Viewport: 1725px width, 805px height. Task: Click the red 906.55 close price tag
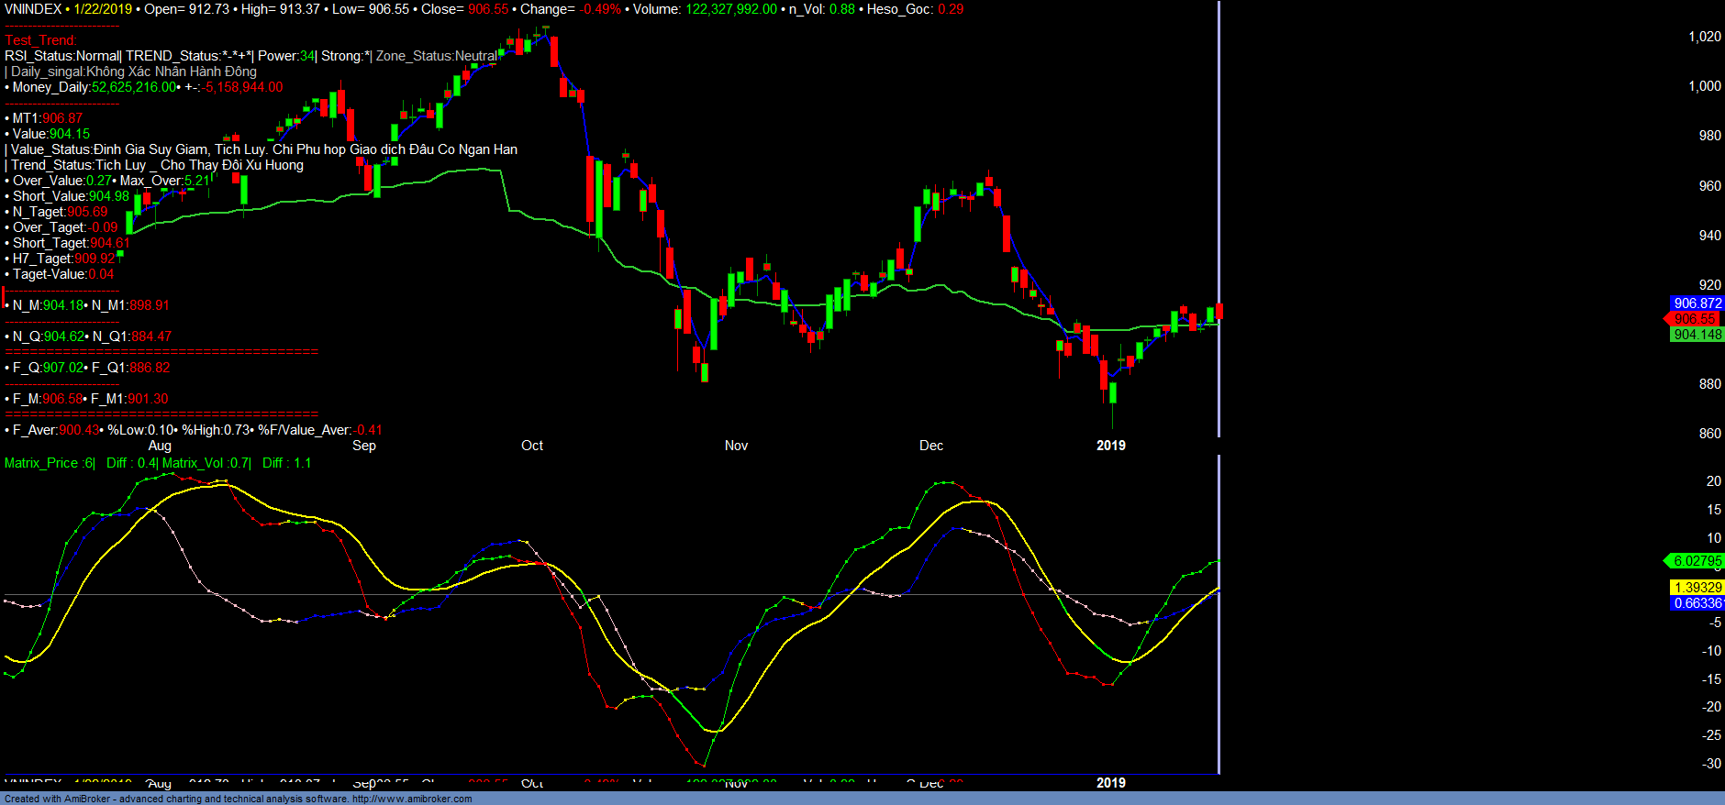pos(1694,319)
